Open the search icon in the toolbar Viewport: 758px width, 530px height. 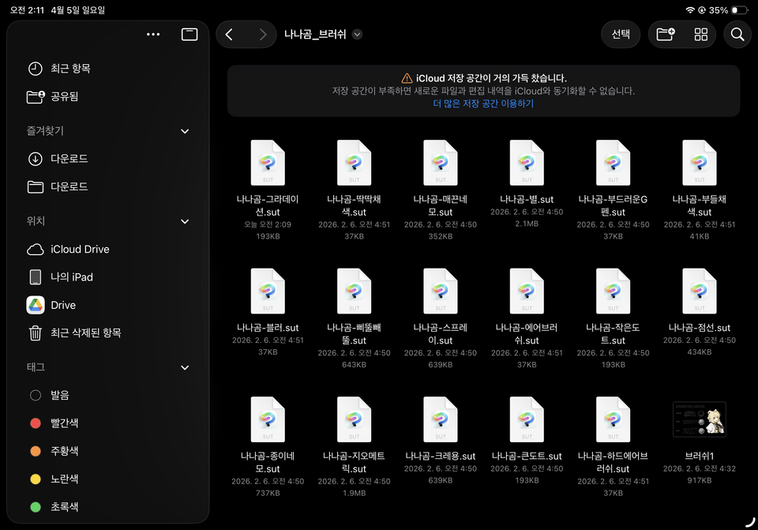(737, 34)
